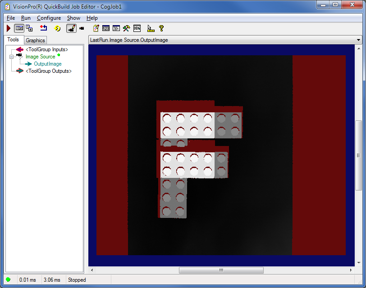
Task: Click the red Run Job arrow icon
Action: (9, 28)
